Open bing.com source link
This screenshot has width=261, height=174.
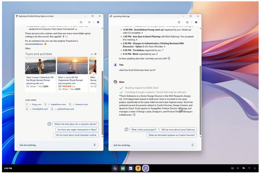click(x=34, y=104)
